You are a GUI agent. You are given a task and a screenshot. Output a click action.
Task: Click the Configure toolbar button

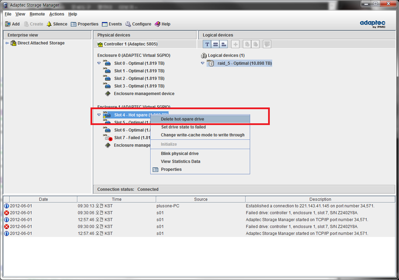(138, 24)
